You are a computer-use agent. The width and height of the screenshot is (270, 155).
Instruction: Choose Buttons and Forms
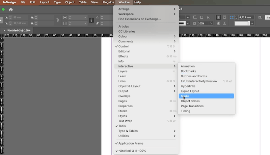coord(206,76)
